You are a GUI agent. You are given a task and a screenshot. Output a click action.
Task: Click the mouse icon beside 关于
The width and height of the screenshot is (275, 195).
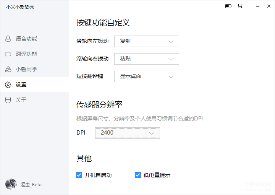[x=8, y=100]
